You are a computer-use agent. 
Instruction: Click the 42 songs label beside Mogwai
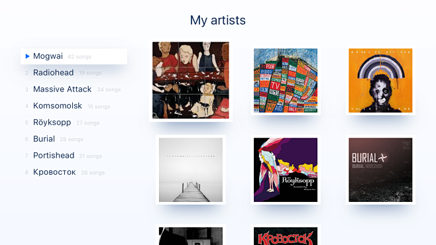point(80,57)
